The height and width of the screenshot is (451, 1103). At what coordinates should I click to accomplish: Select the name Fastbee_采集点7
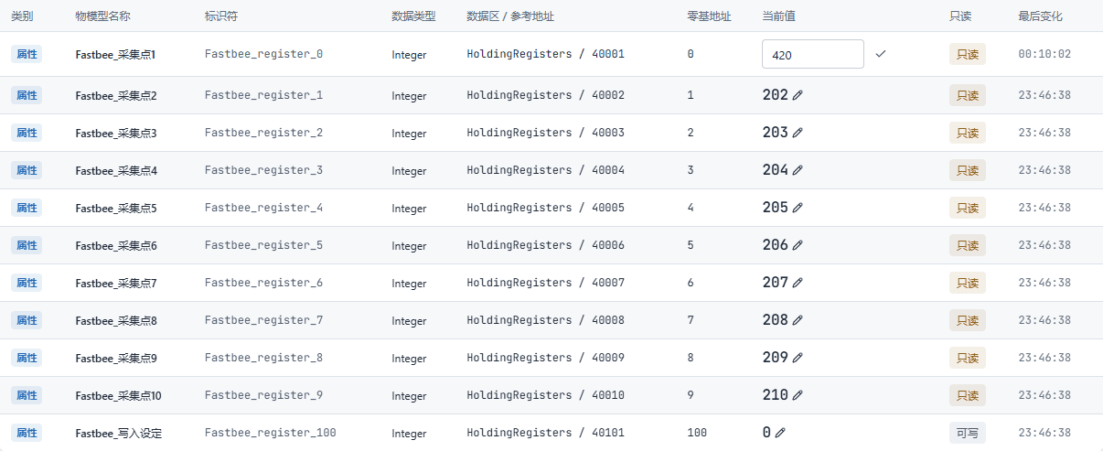coord(116,284)
